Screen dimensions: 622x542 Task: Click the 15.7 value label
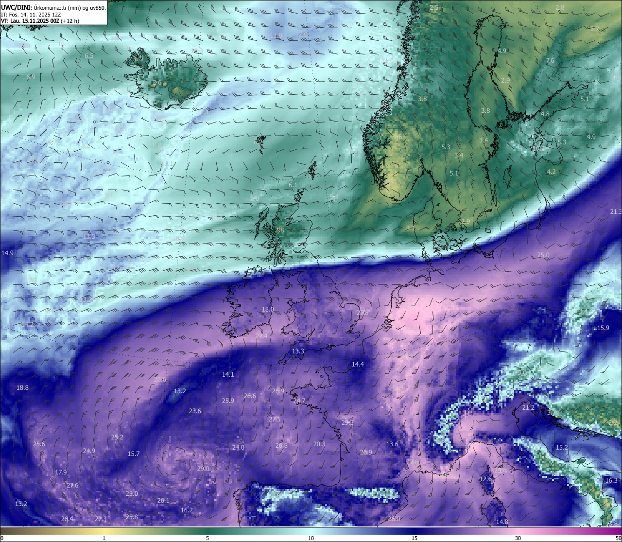pos(134,454)
